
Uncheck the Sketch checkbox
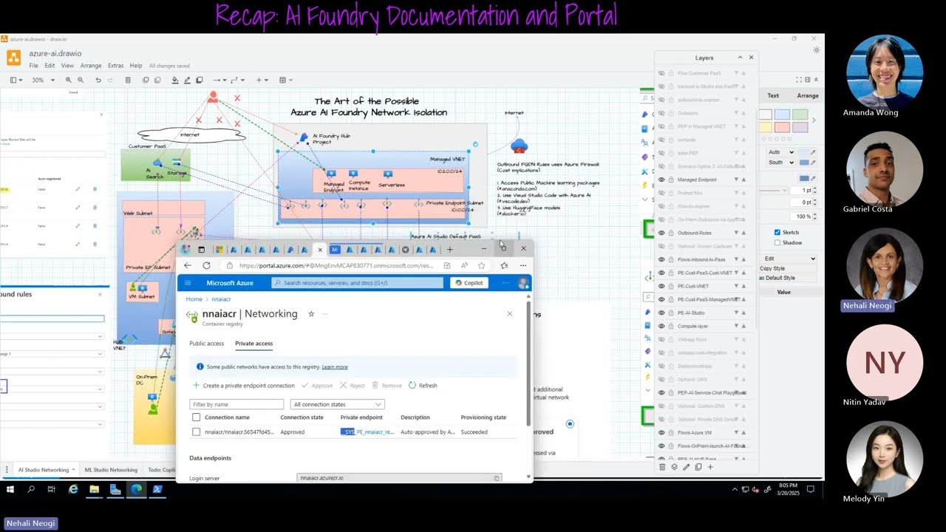tap(777, 232)
